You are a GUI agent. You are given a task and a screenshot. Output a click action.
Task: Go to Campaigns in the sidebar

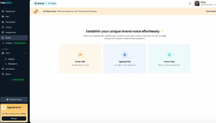pyautogui.click(x=10, y=22)
